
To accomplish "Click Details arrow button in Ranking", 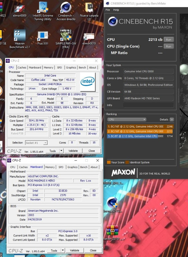I will click(172, 120).
